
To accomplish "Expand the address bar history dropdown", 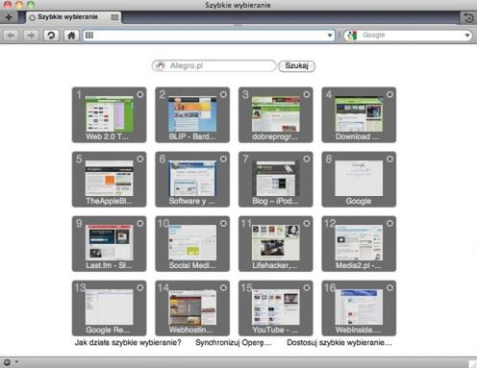I will (x=330, y=36).
